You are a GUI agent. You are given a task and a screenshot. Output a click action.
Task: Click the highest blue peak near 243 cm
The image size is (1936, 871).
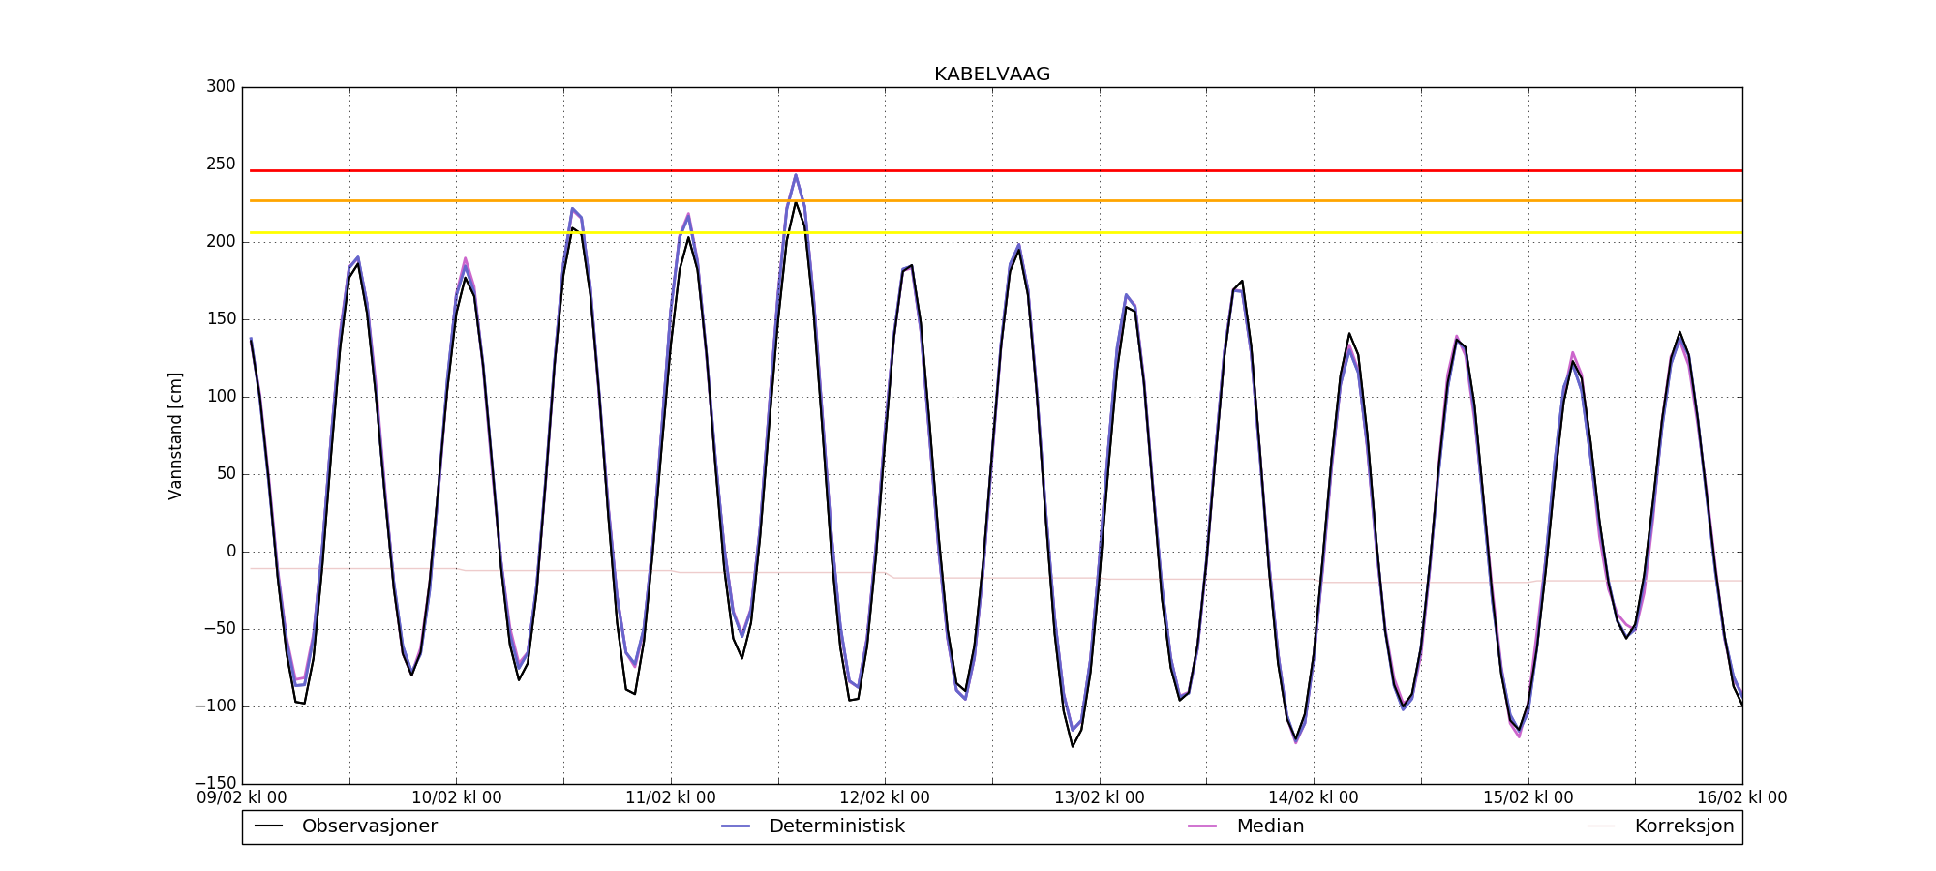(796, 176)
